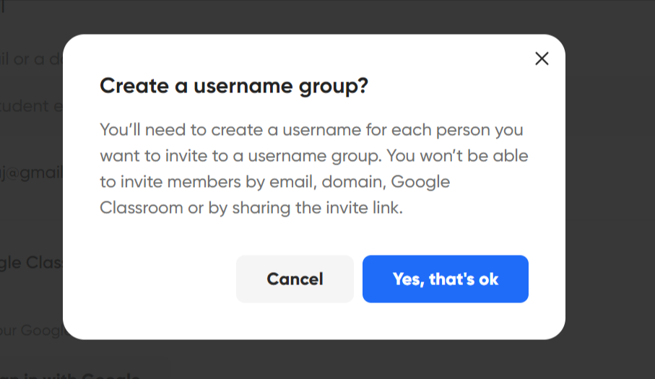Click the dimmed "our Googl" background text

click(x=32, y=330)
